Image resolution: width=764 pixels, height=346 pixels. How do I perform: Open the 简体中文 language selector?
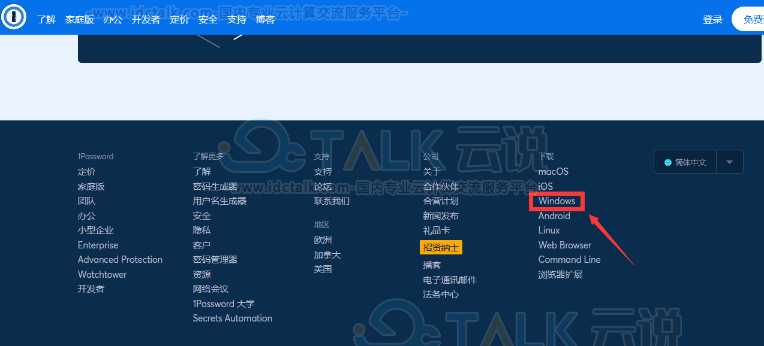(685, 162)
